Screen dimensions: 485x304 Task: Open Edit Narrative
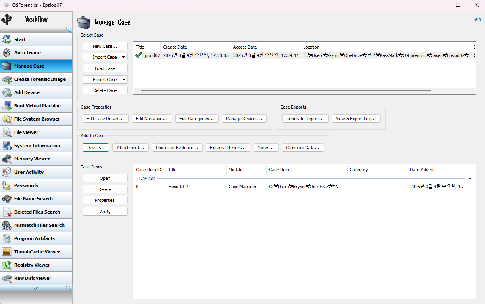[152, 119]
